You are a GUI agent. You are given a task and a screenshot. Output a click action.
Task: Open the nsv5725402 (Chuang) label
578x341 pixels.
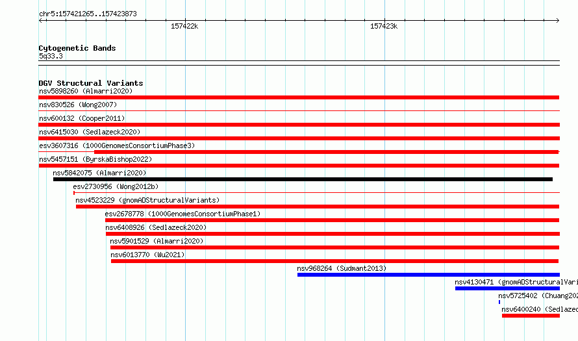pos(538,296)
